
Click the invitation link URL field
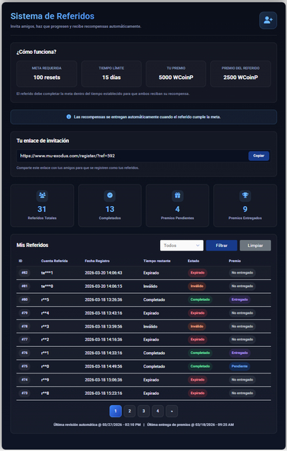click(x=132, y=156)
